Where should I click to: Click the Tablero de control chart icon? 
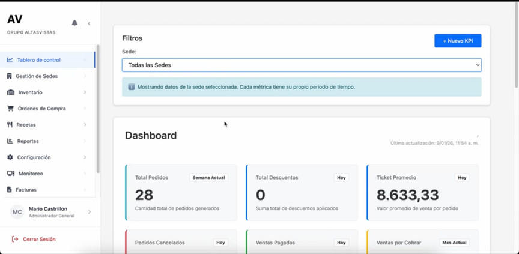click(10, 60)
